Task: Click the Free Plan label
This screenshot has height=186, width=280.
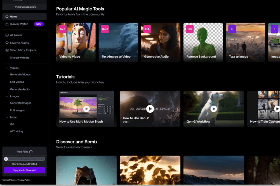Action: tap(22, 152)
